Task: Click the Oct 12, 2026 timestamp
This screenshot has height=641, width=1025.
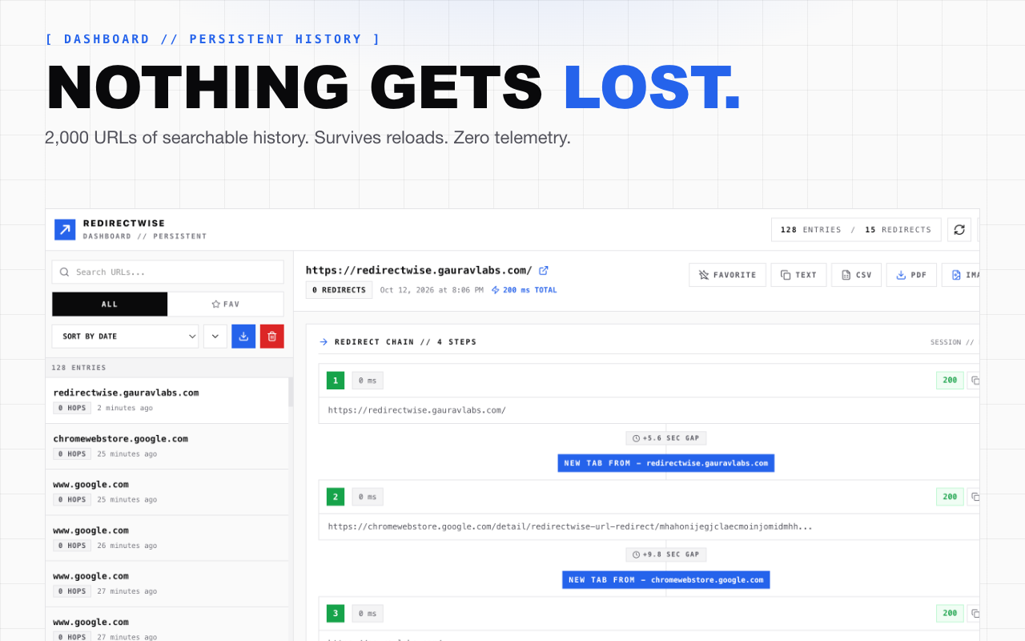Action: [432, 290]
